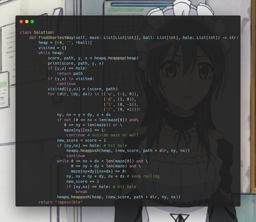Click the tuple "('l', (0, -1)),"
The height and width of the screenshot is (222, 256).
[121, 104]
